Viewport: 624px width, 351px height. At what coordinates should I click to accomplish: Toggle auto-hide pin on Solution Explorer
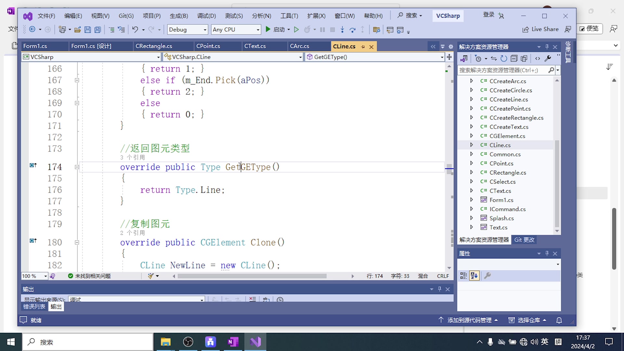click(x=547, y=46)
